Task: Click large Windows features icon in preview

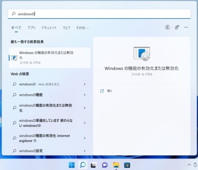Action: point(142,54)
